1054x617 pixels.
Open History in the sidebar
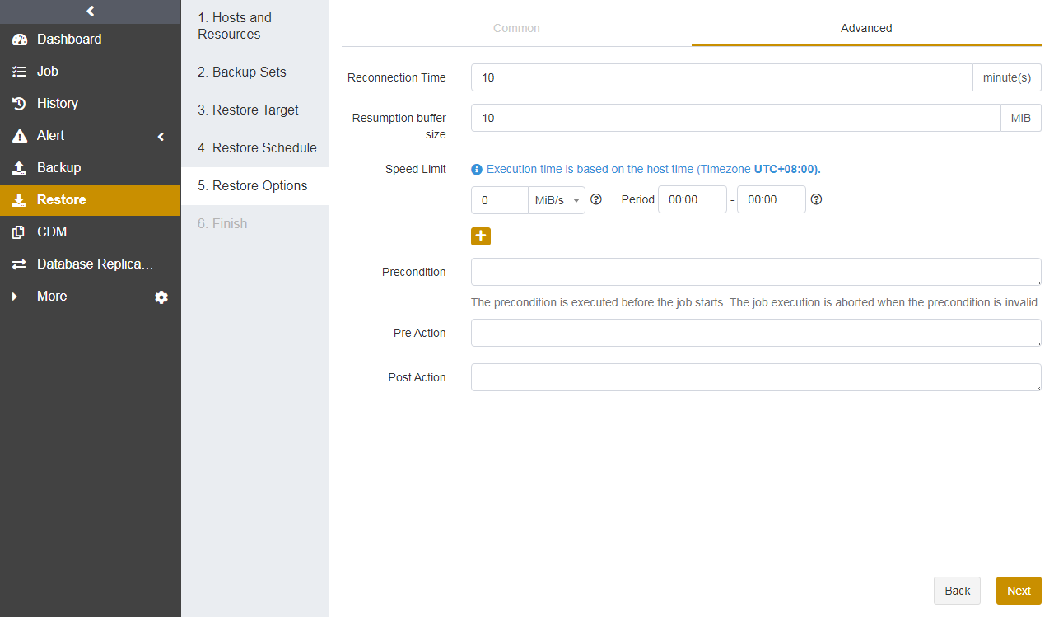pos(90,104)
